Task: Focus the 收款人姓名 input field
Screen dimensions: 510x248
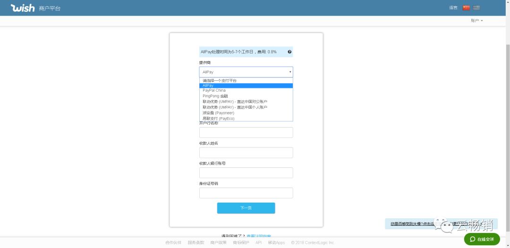Action: pyautogui.click(x=246, y=153)
